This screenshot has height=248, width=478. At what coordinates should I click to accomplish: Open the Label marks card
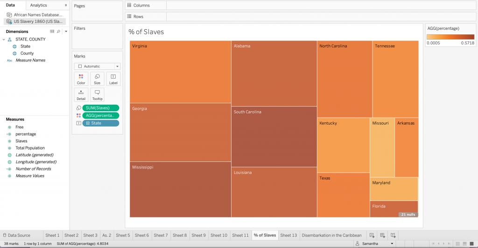[x=113, y=79]
